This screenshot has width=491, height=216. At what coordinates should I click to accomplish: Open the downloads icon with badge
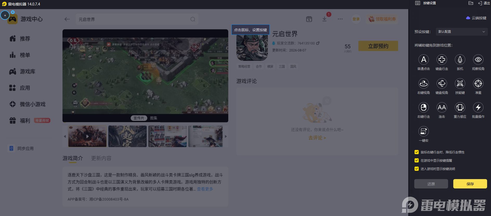point(325,19)
